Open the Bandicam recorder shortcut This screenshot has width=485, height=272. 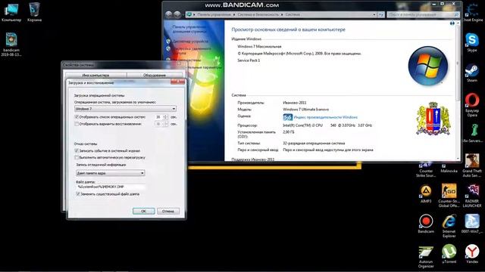(x=426, y=224)
